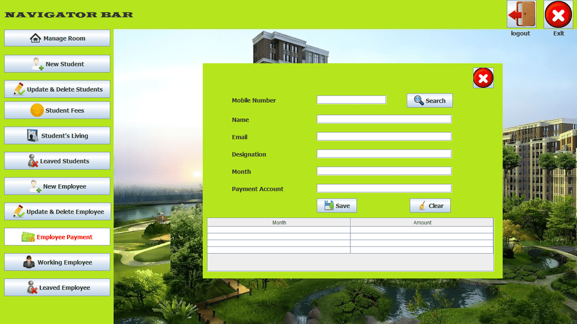The height and width of the screenshot is (324, 577).
Task: Open the Student's Living list
Action: (57, 136)
